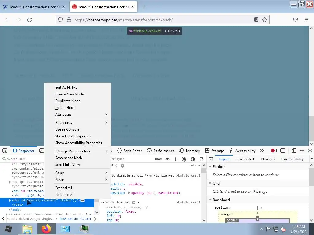Switch to the Storage panel
Screen dimensions: 314x235
pos(214,151)
